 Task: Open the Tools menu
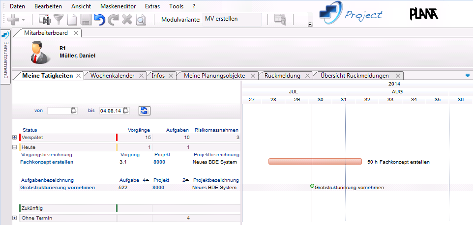point(176,6)
